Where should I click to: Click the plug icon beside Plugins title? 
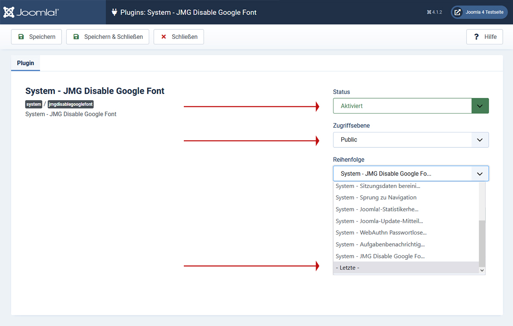click(x=114, y=12)
